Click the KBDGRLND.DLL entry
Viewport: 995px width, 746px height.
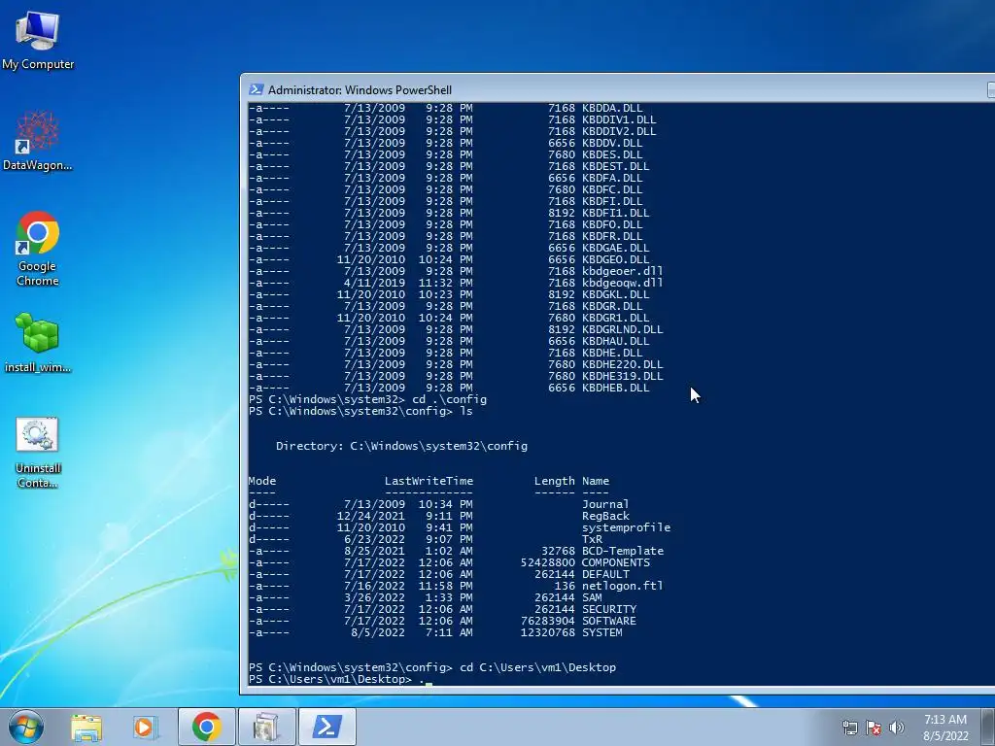coord(623,330)
